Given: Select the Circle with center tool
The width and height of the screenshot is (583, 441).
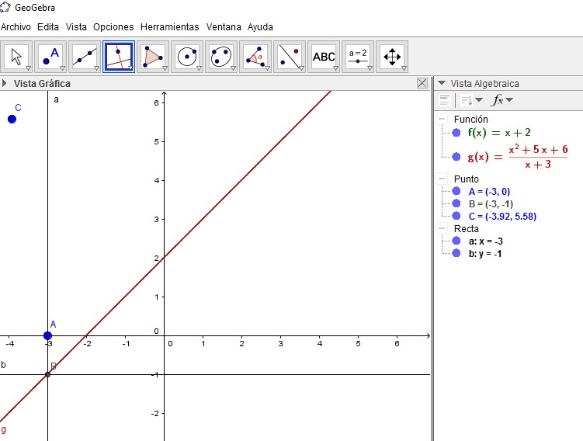Looking at the screenshot, I should (187, 57).
